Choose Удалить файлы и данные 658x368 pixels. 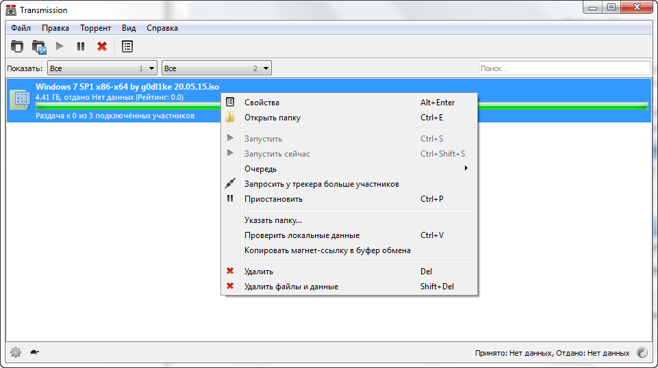pyautogui.click(x=349, y=287)
